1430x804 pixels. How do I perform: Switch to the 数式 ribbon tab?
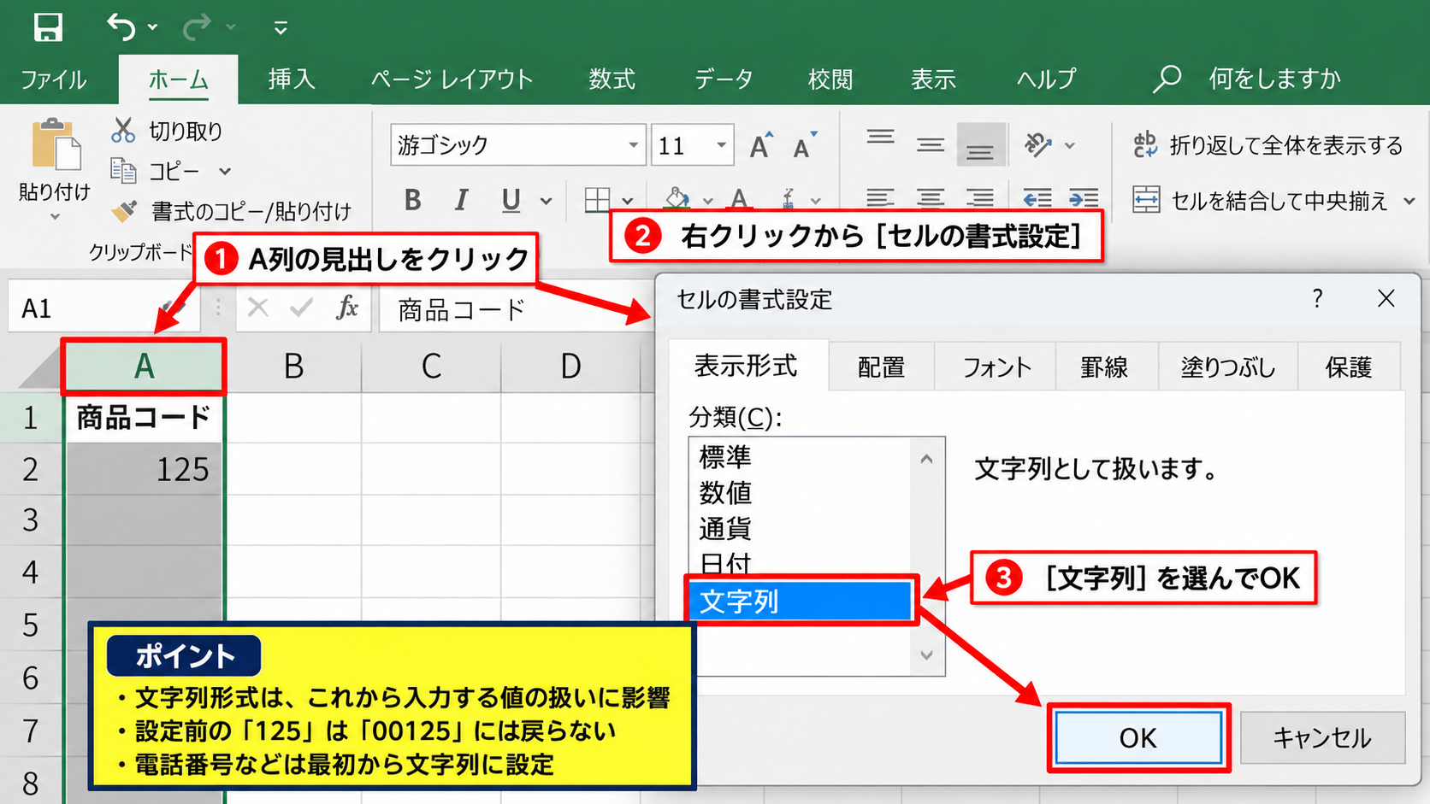pyautogui.click(x=612, y=79)
